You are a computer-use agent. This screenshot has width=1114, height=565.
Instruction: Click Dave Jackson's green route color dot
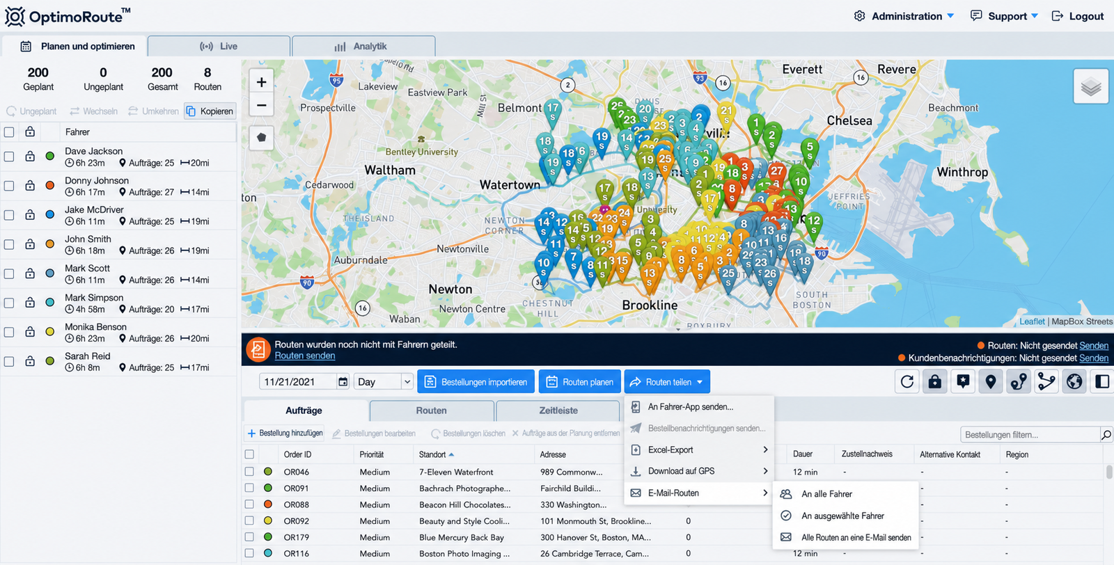pyautogui.click(x=50, y=157)
